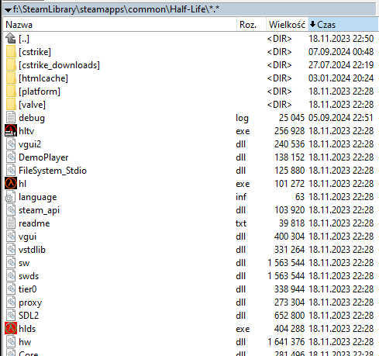This screenshot has height=356, width=379.
Task: Select the FileSystem_Stdio dll entry
Action: [191, 171]
